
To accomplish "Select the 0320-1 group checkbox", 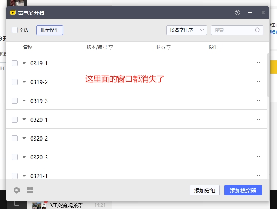I will pos(15,120).
